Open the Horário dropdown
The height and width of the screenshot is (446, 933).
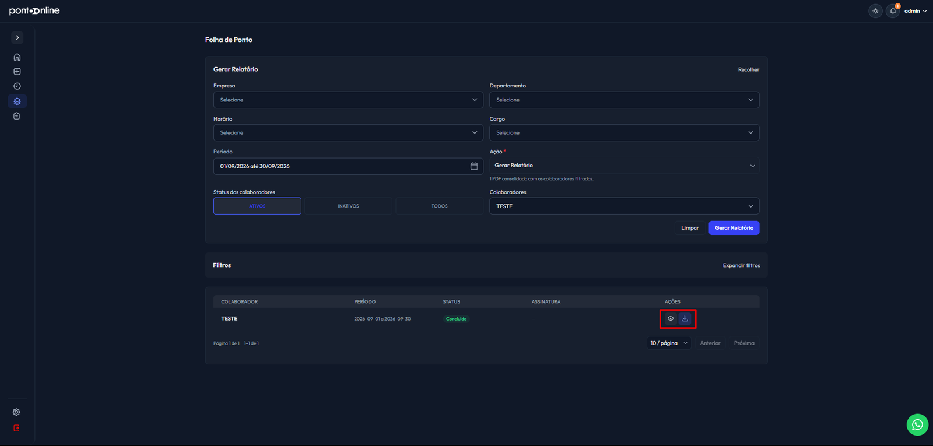point(348,132)
